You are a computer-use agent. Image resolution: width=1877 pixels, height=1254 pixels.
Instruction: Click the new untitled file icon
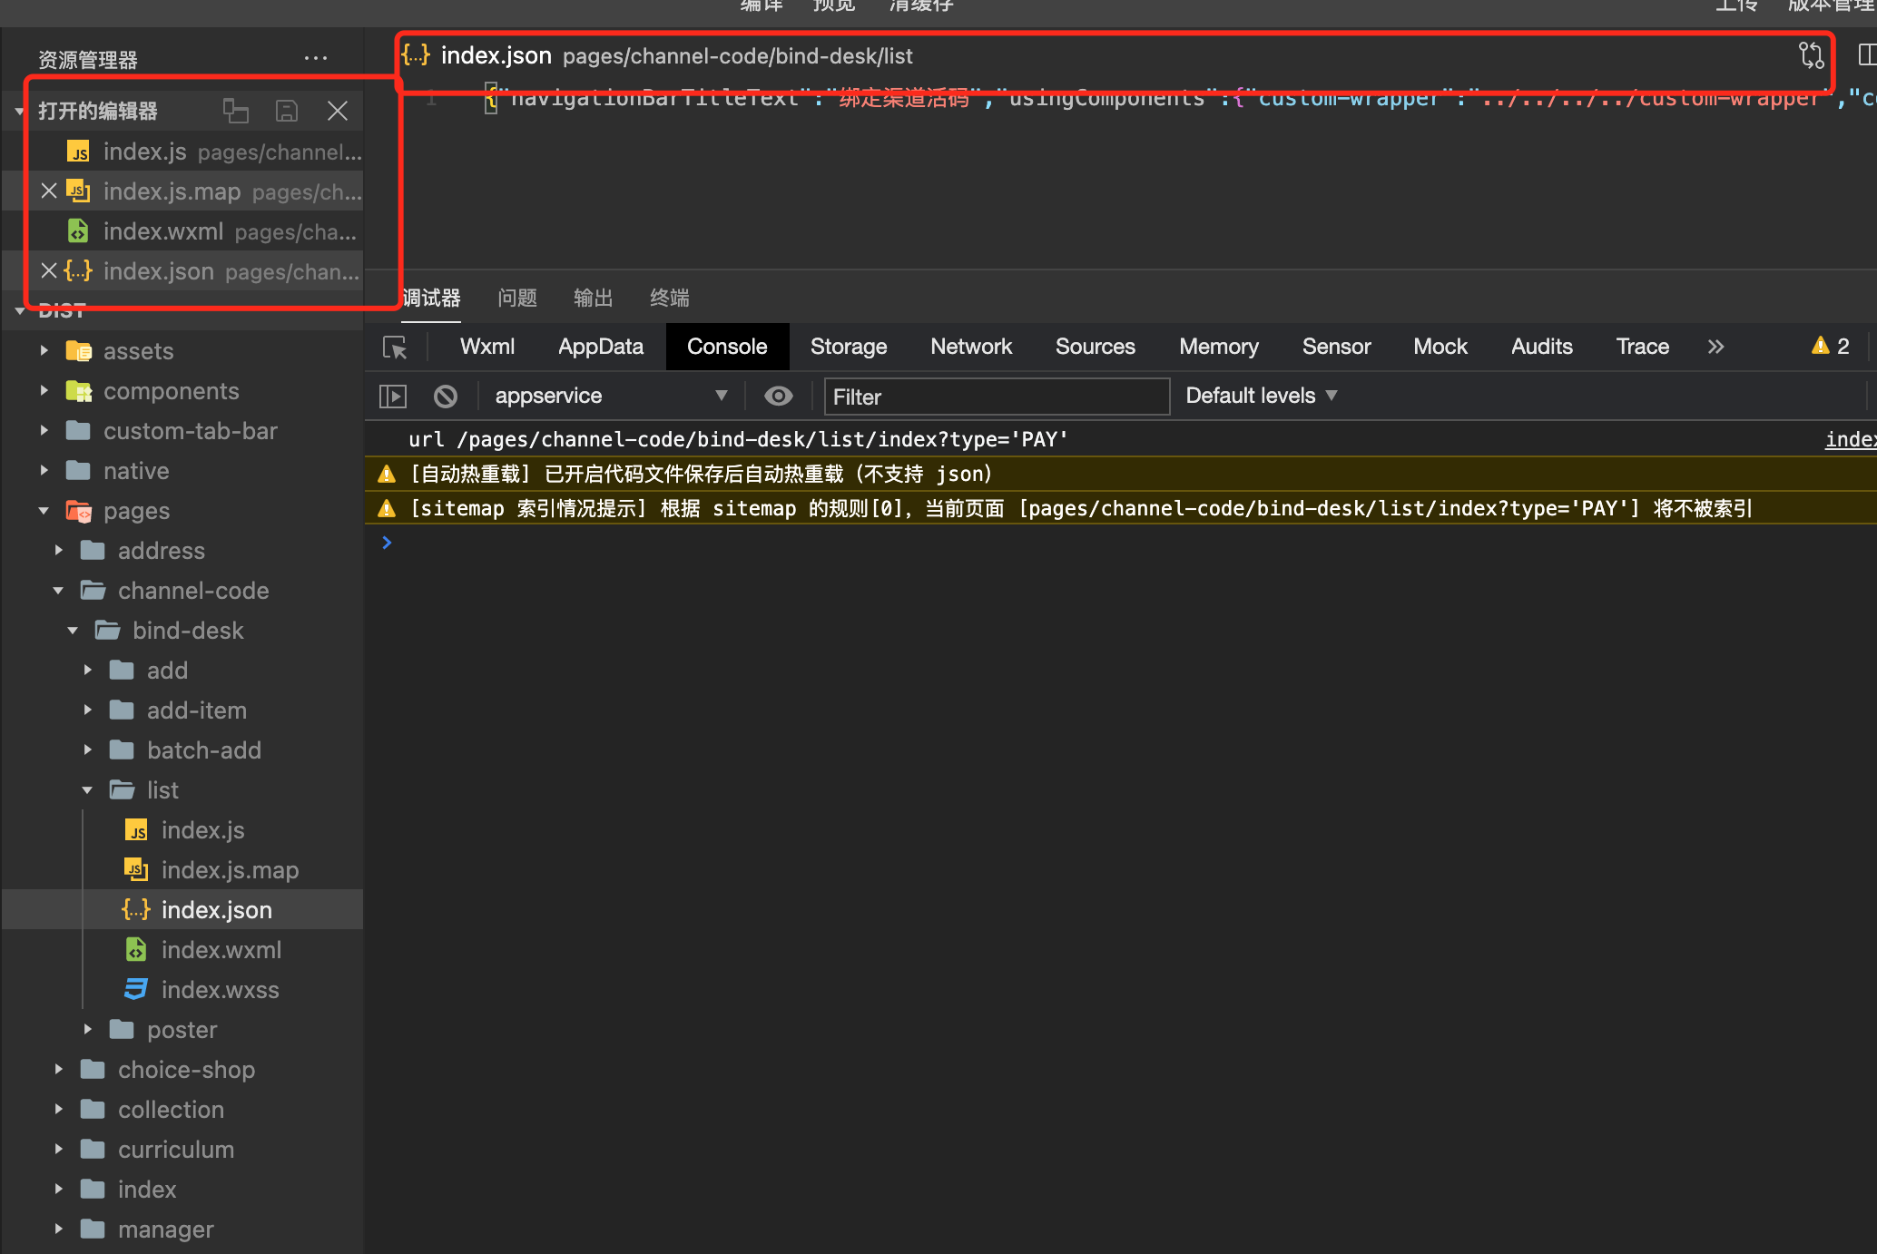[x=236, y=111]
